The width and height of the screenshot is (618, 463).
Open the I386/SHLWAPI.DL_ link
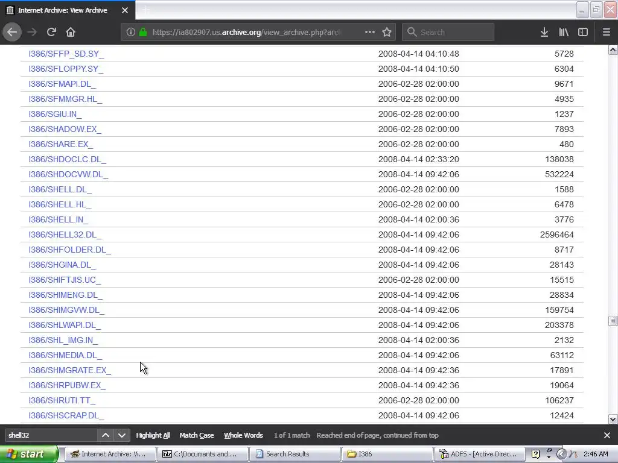tap(65, 325)
